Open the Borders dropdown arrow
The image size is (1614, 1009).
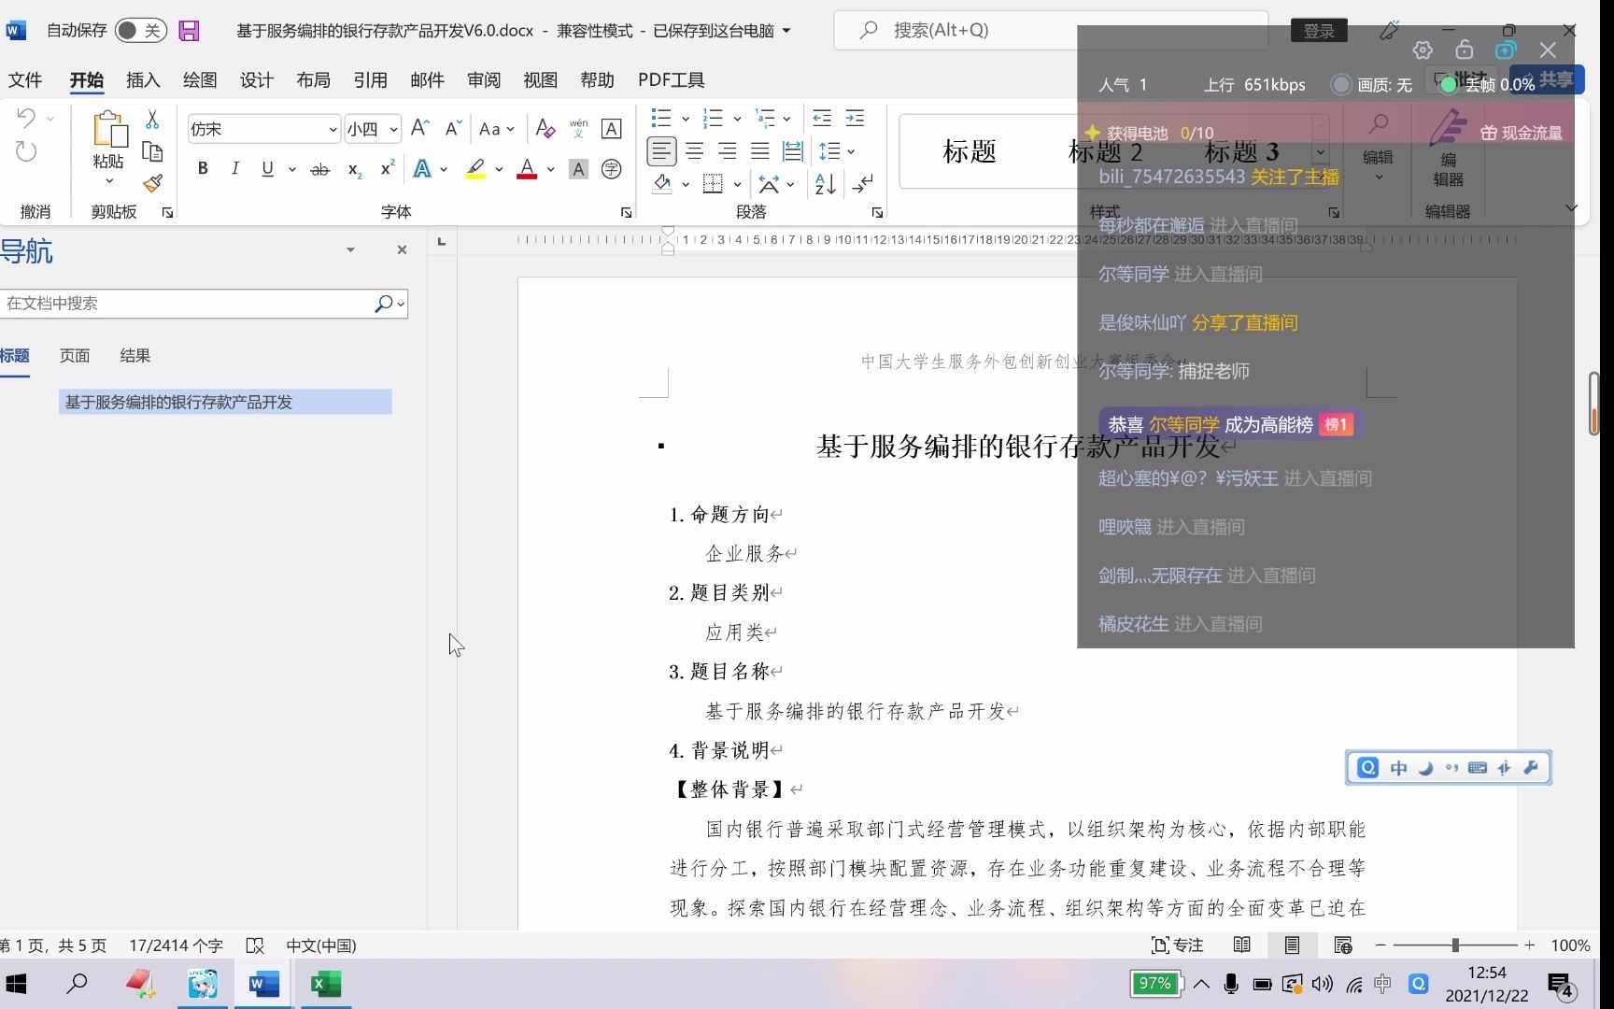tap(738, 184)
